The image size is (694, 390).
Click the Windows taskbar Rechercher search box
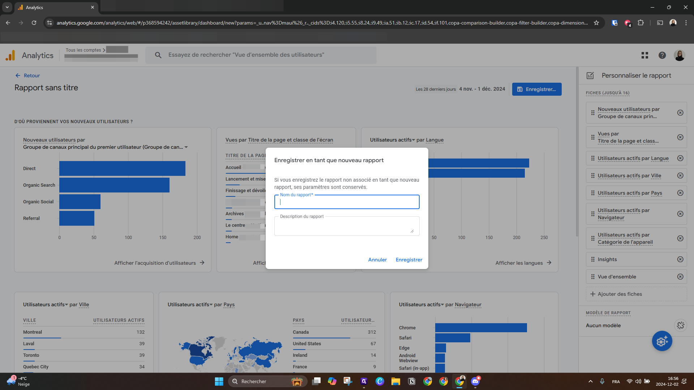point(267,381)
